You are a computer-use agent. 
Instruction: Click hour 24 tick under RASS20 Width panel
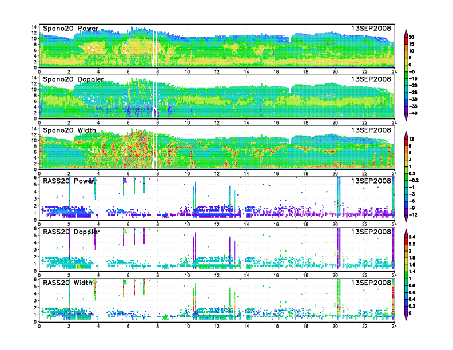394,326
